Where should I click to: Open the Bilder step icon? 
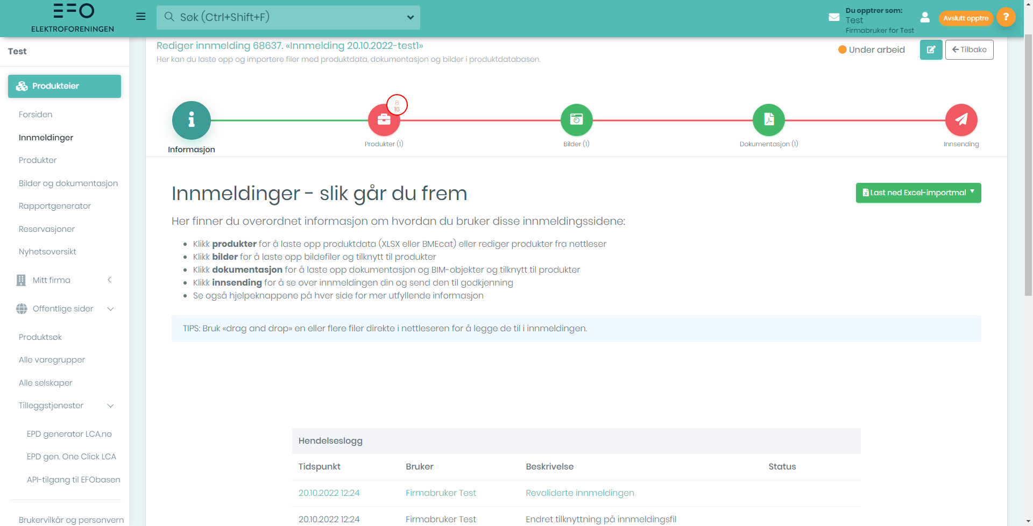pyautogui.click(x=576, y=120)
